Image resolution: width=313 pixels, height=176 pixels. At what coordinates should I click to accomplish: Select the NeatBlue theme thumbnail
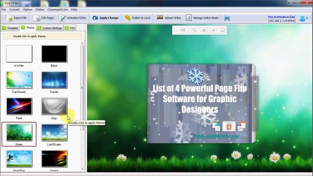click(x=19, y=158)
